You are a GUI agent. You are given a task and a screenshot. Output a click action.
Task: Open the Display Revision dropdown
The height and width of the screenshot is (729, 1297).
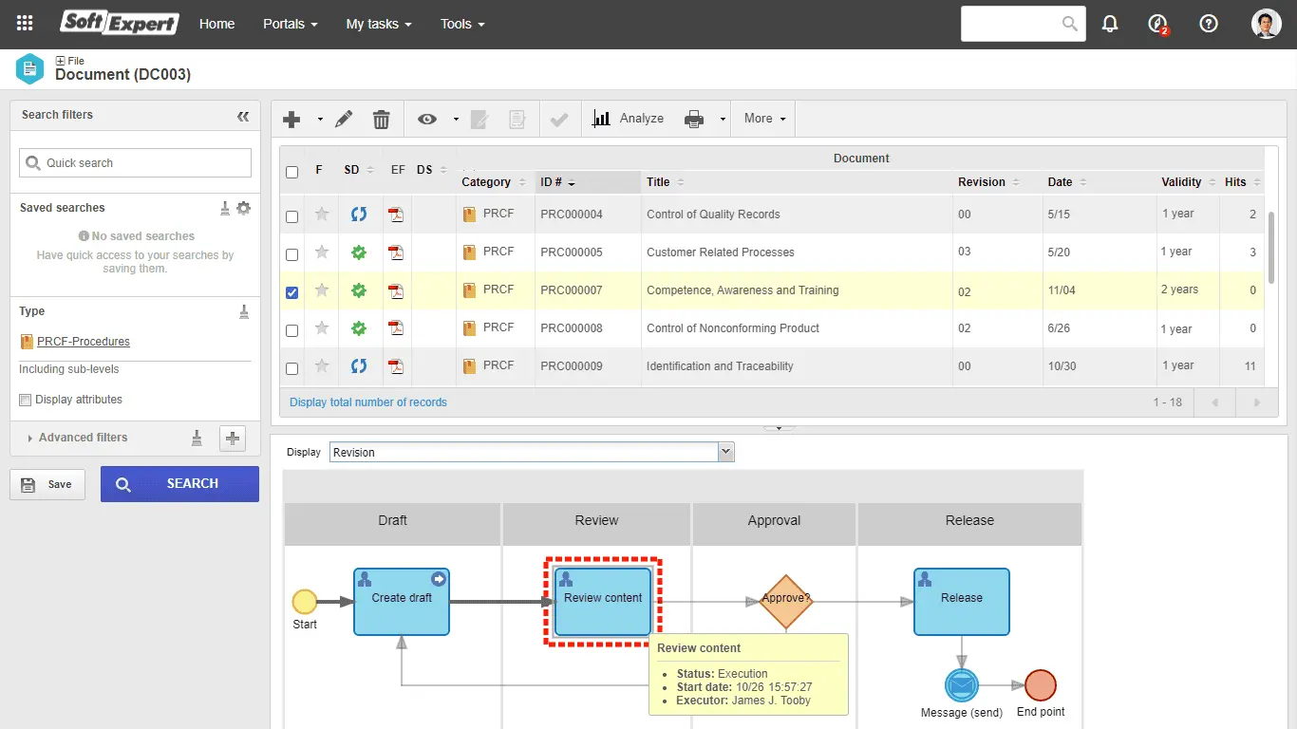pos(726,452)
